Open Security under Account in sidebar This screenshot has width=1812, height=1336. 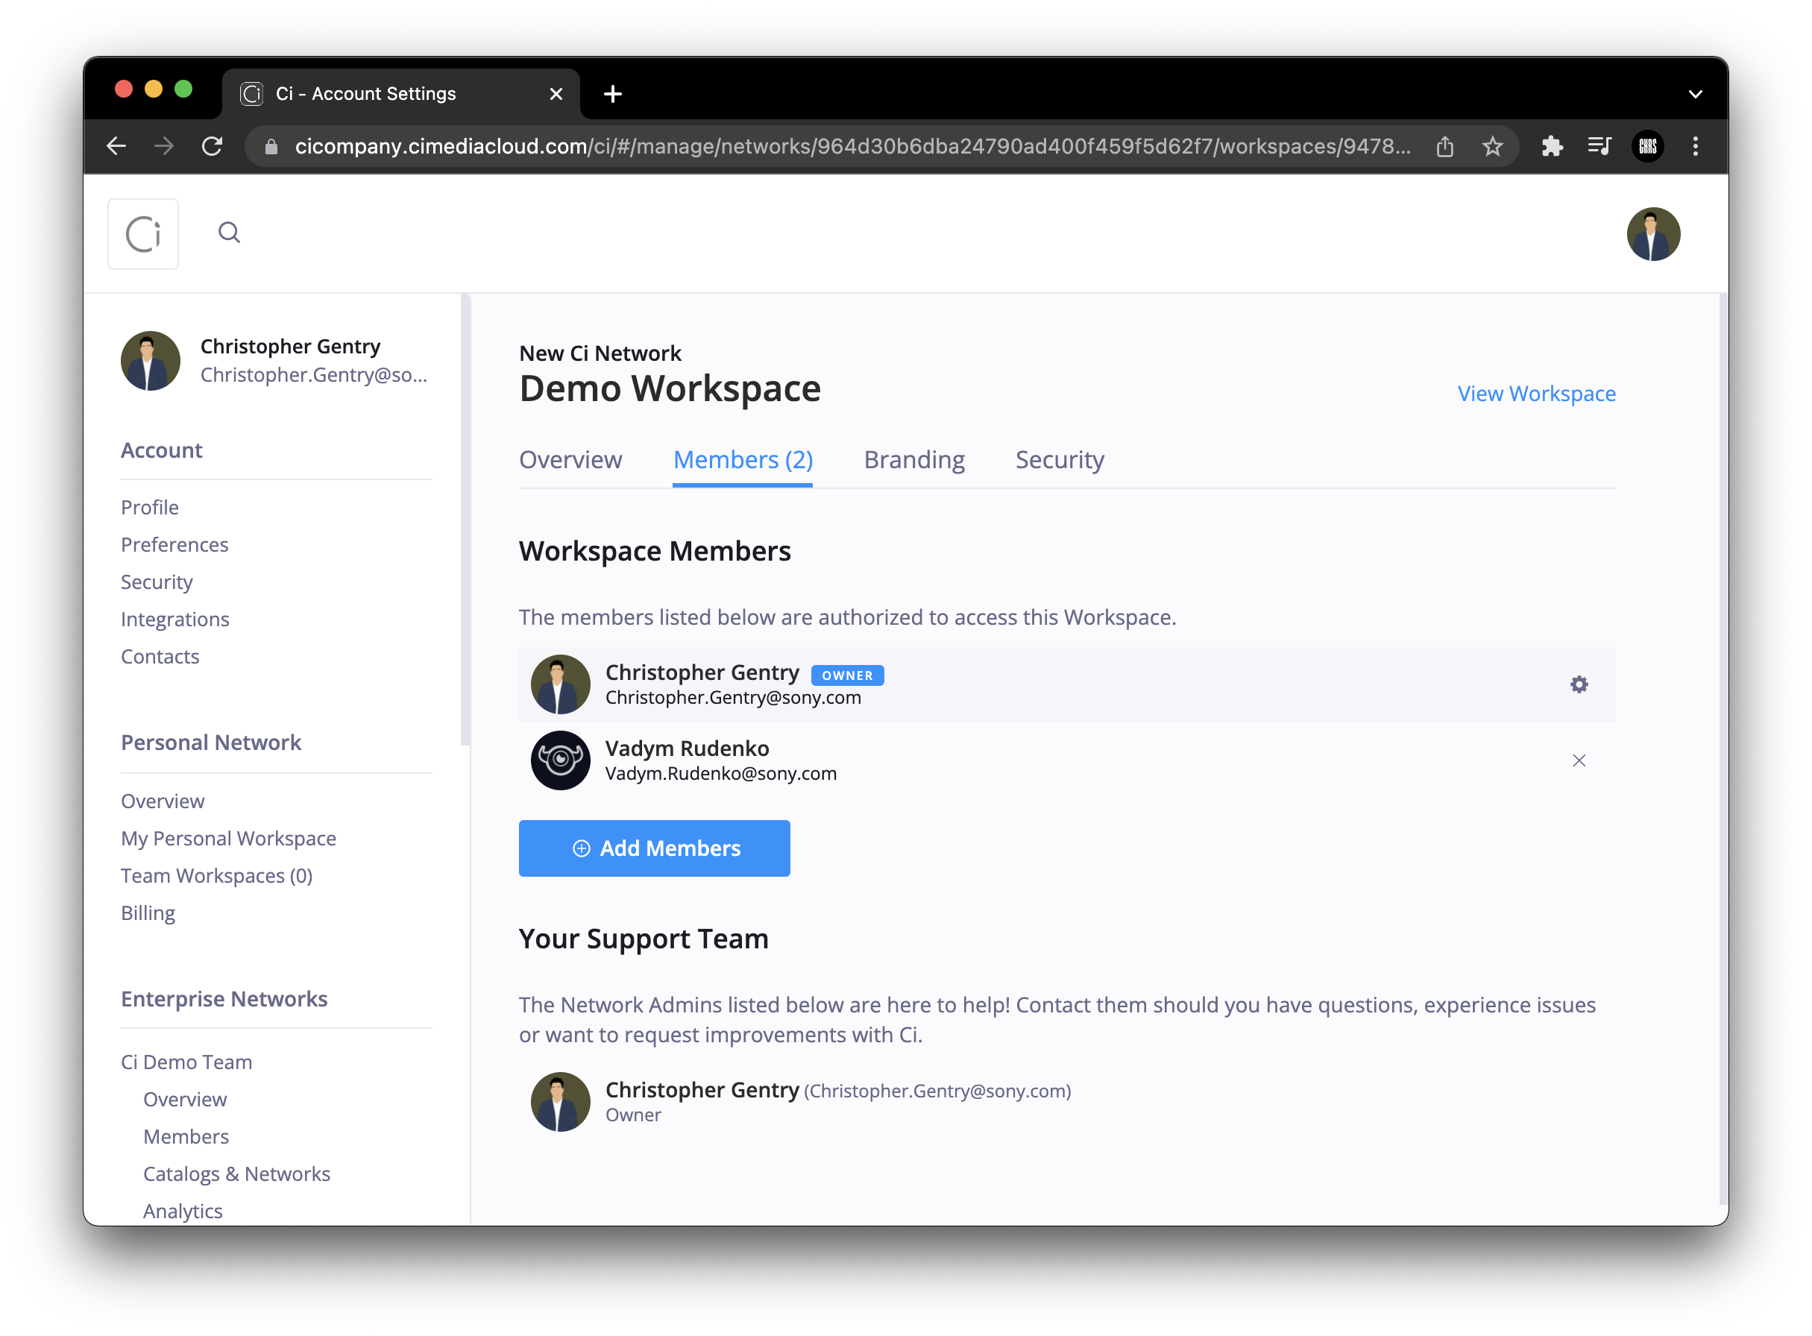[157, 582]
